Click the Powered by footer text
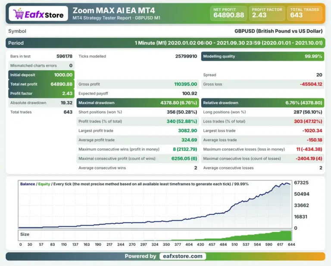The height and width of the screenshot is (266, 331). pos(141,256)
